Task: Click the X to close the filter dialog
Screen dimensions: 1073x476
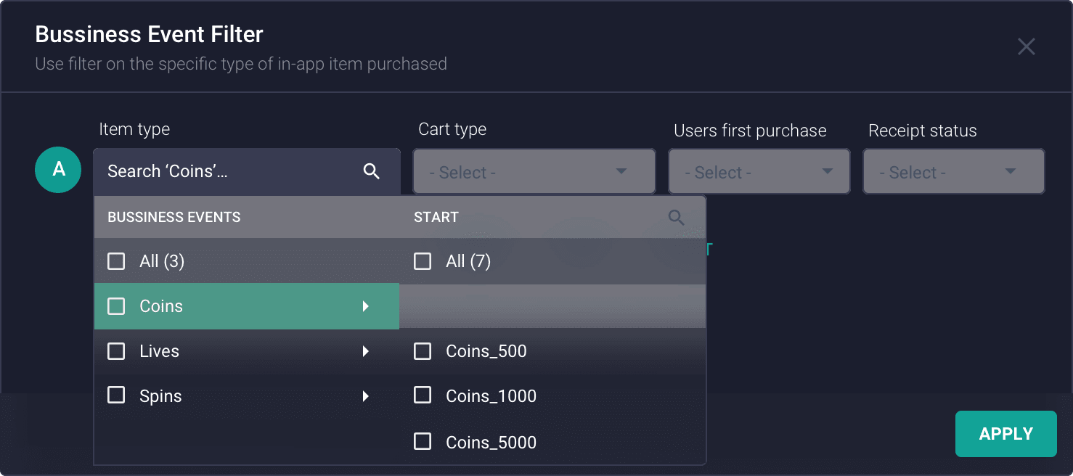Action: pyautogui.click(x=1026, y=46)
